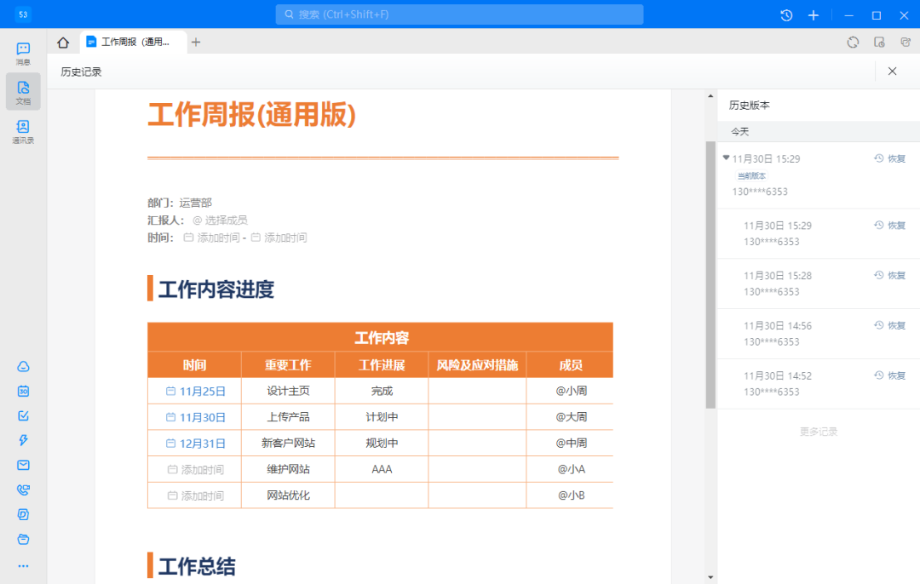This screenshot has width=920, height=584.
Task: Click the refresh sync icon below title bar
Action: point(853,43)
